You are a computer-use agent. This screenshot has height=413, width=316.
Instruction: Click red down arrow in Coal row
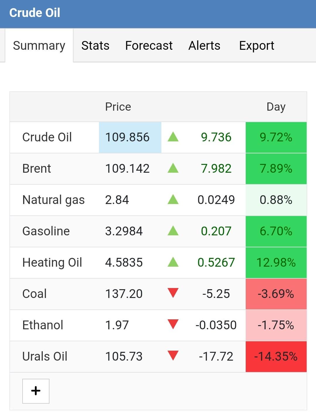pos(173,293)
